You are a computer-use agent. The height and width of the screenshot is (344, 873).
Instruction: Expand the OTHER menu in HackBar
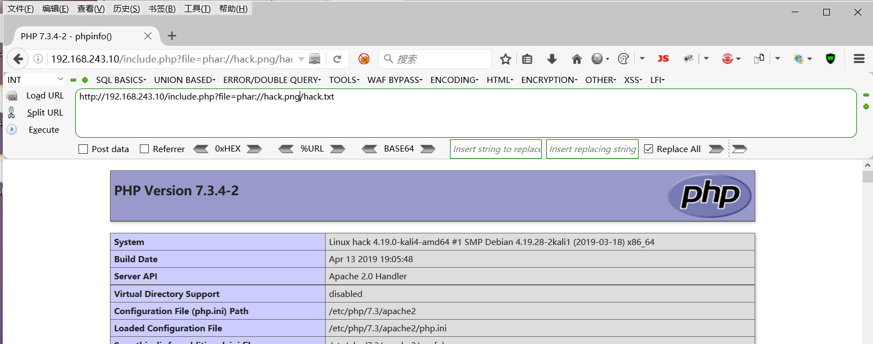pos(601,80)
